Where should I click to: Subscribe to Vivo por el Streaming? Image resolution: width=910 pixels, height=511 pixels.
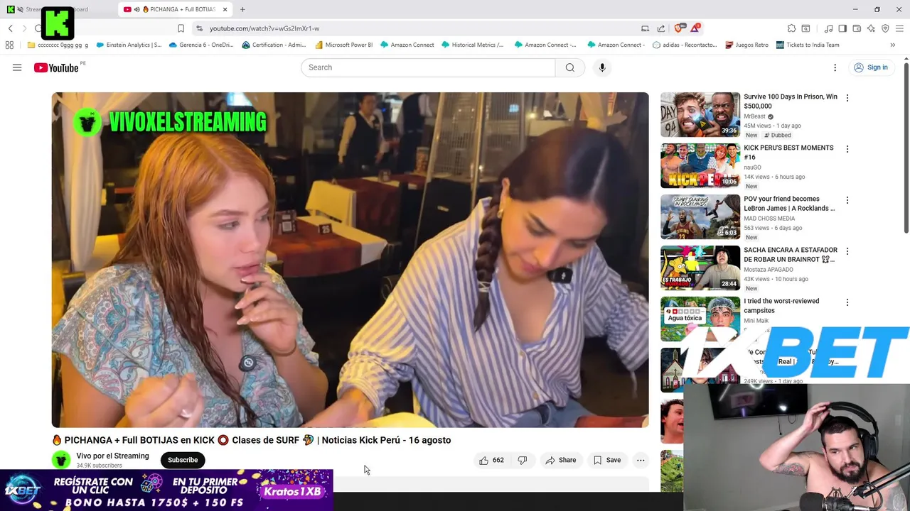pyautogui.click(x=183, y=460)
